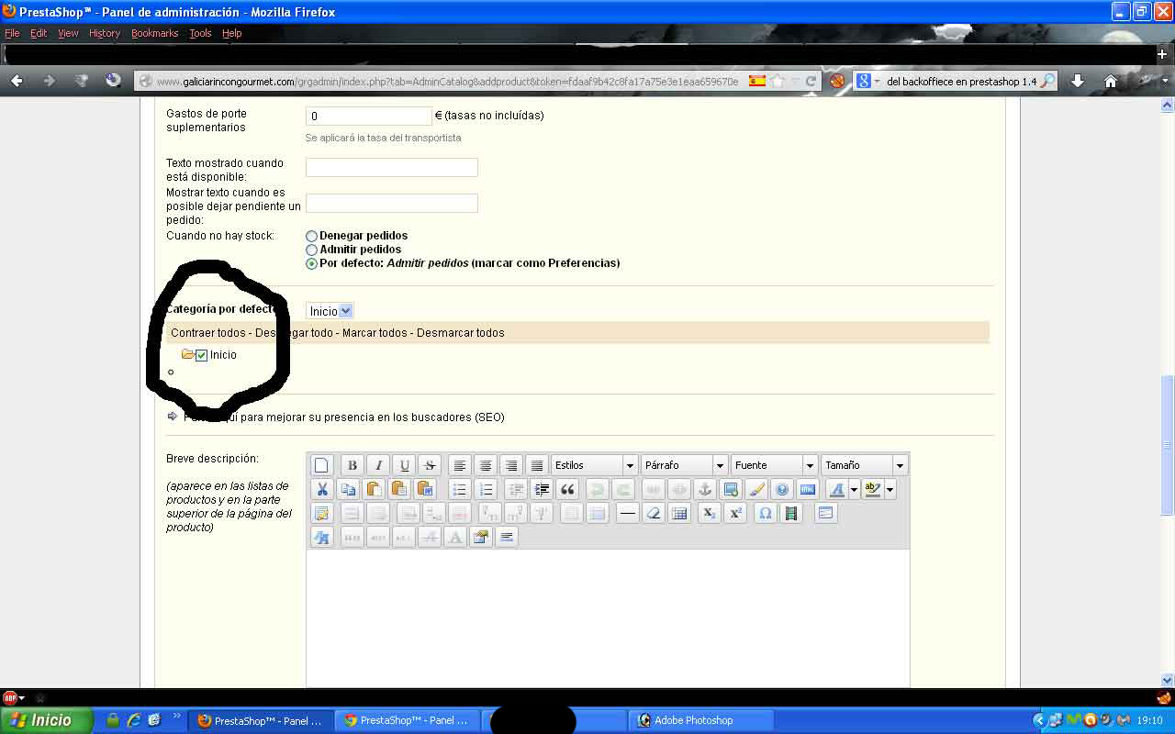
Task: Apply strikethrough formatting
Action: [430, 465]
